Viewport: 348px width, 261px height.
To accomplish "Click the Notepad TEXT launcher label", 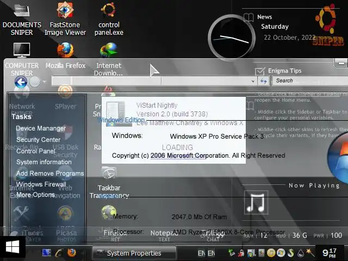I will [x=164, y=235].
